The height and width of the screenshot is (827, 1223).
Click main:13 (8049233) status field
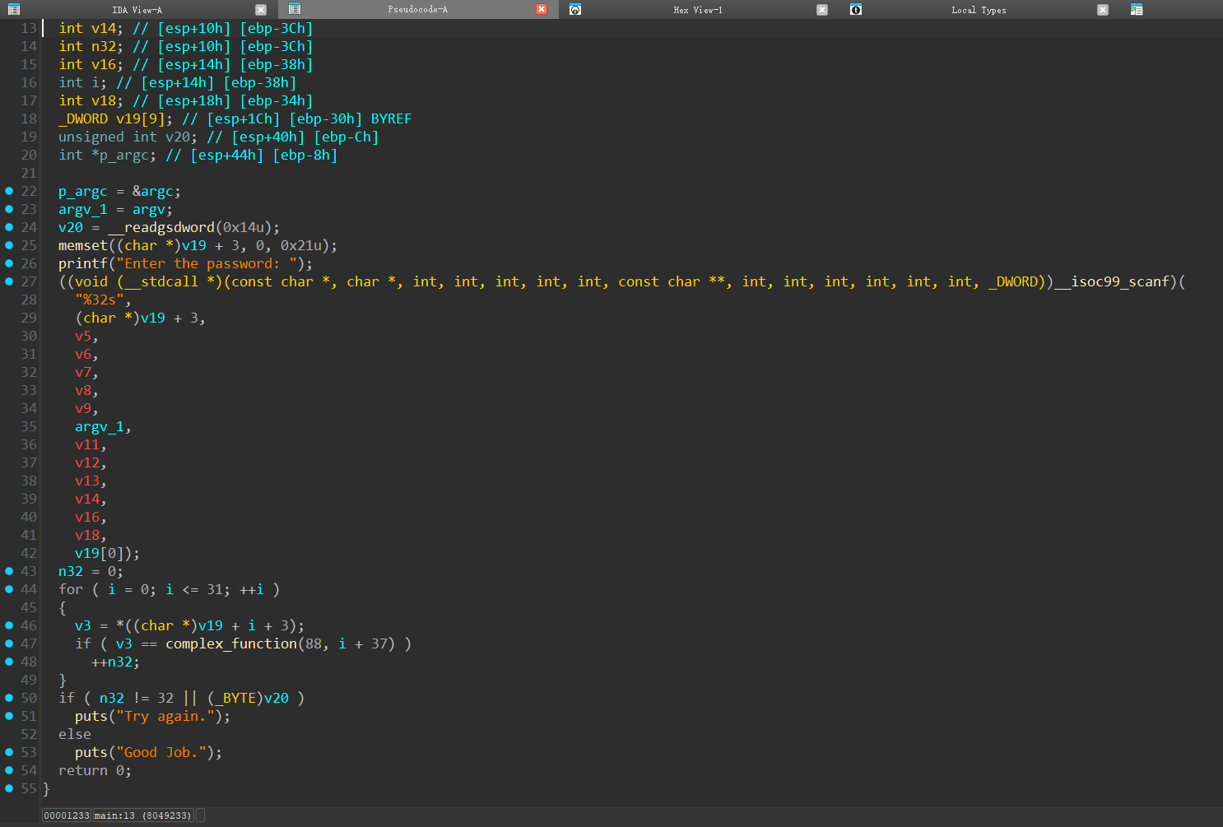coord(143,815)
